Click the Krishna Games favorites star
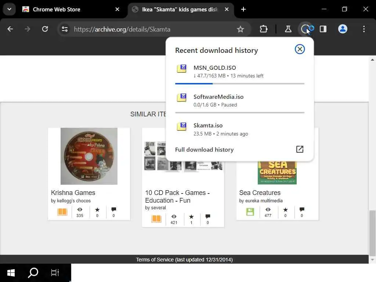Viewport: 376px width, 282px height. (x=97, y=210)
